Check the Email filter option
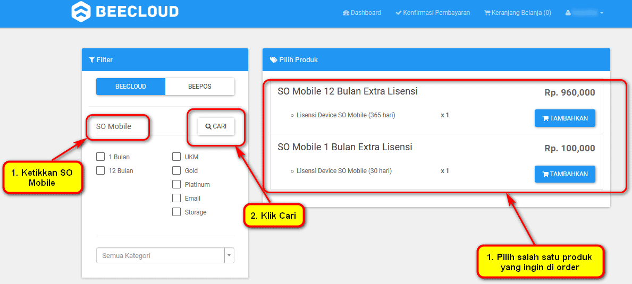The height and width of the screenshot is (284, 632). [176, 199]
